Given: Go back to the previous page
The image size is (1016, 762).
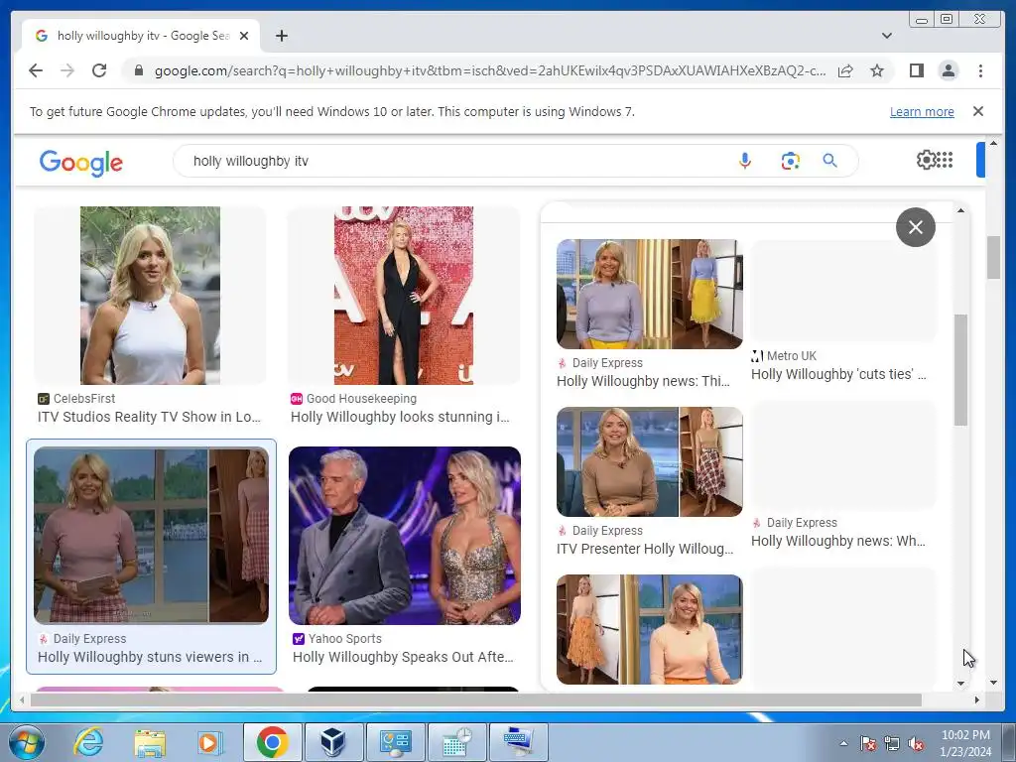Looking at the screenshot, I should tap(36, 70).
